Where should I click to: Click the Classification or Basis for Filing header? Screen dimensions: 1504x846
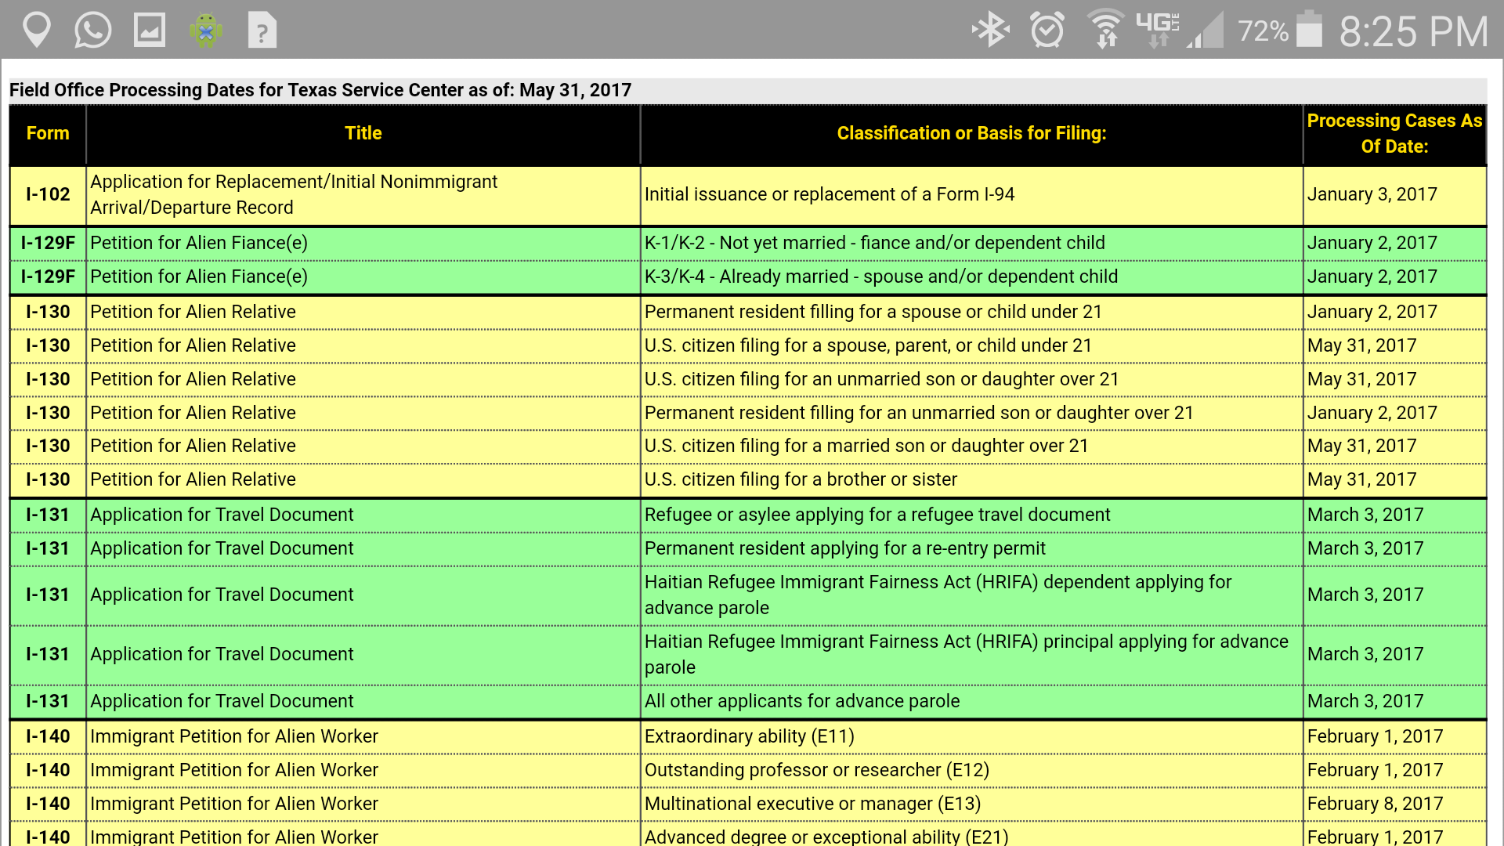(x=971, y=134)
